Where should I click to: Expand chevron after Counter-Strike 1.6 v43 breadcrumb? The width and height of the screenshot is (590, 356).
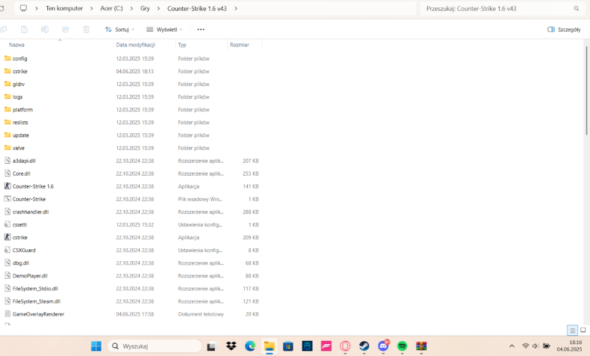click(236, 8)
